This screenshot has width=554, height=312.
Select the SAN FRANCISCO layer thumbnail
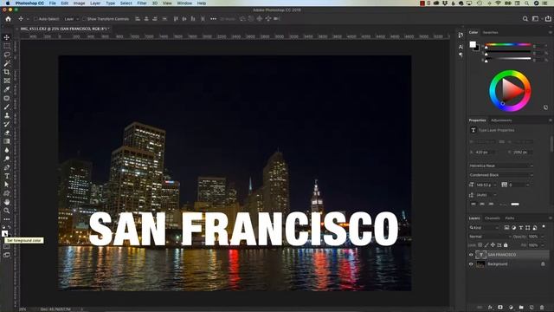[480, 255]
